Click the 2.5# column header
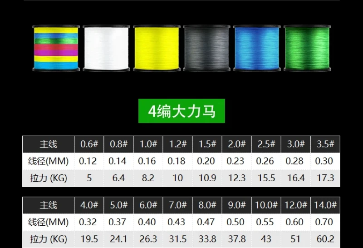This screenshot has height=248, width=363. [266, 144]
